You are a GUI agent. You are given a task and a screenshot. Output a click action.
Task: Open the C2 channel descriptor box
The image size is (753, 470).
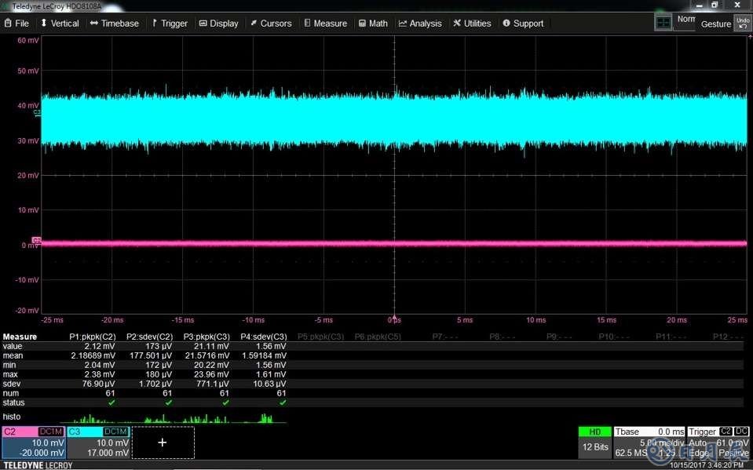[x=33, y=443]
